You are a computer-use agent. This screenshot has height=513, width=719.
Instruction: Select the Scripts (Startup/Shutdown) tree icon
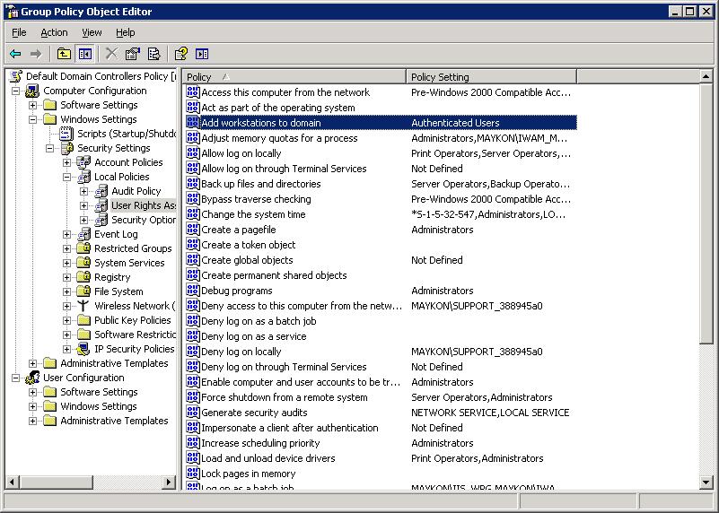point(66,134)
